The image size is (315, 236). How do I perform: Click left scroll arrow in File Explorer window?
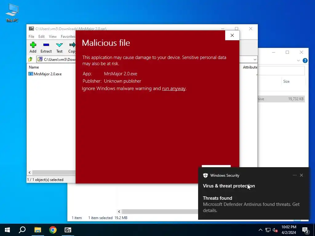119,211
